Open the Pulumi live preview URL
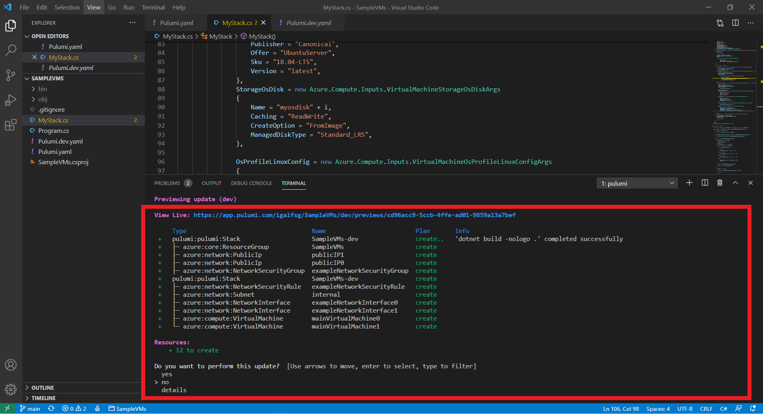This screenshot has height=414, width=763. coord(354,215)
